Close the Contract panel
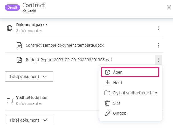173x129 pixels. click(x=169, y=7)
